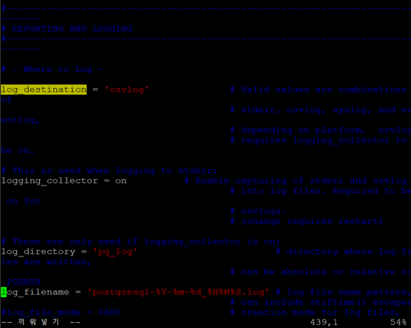The image size is (411, 328).
Task: Click the wrapped 'entlog,' comment text
Action: (21, 120)
